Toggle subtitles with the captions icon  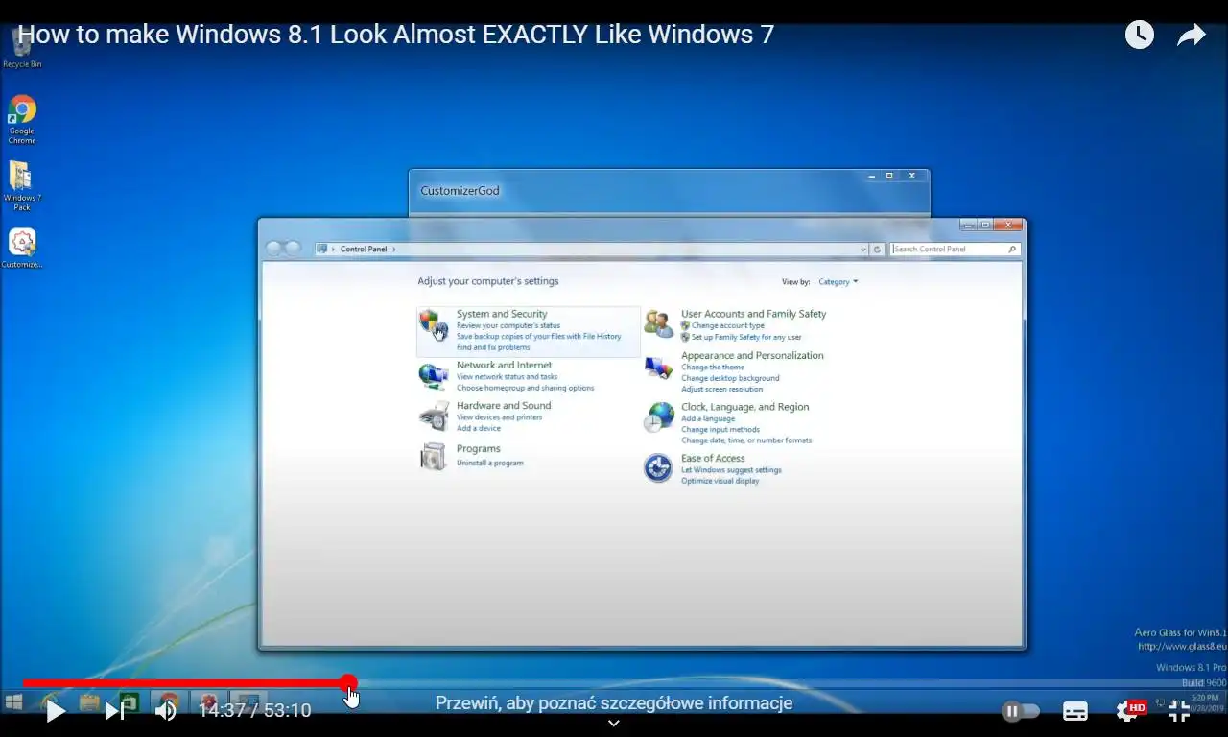[1075, 711]
